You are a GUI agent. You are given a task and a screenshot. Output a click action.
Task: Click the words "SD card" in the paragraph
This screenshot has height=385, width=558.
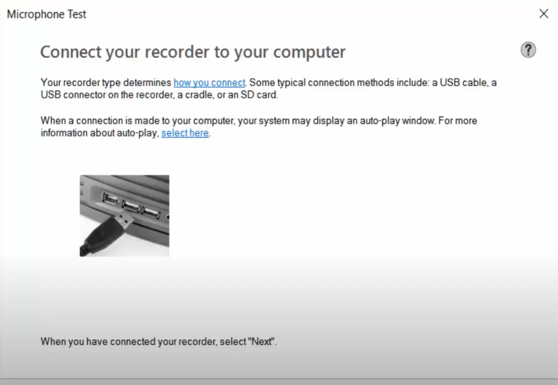258,95
